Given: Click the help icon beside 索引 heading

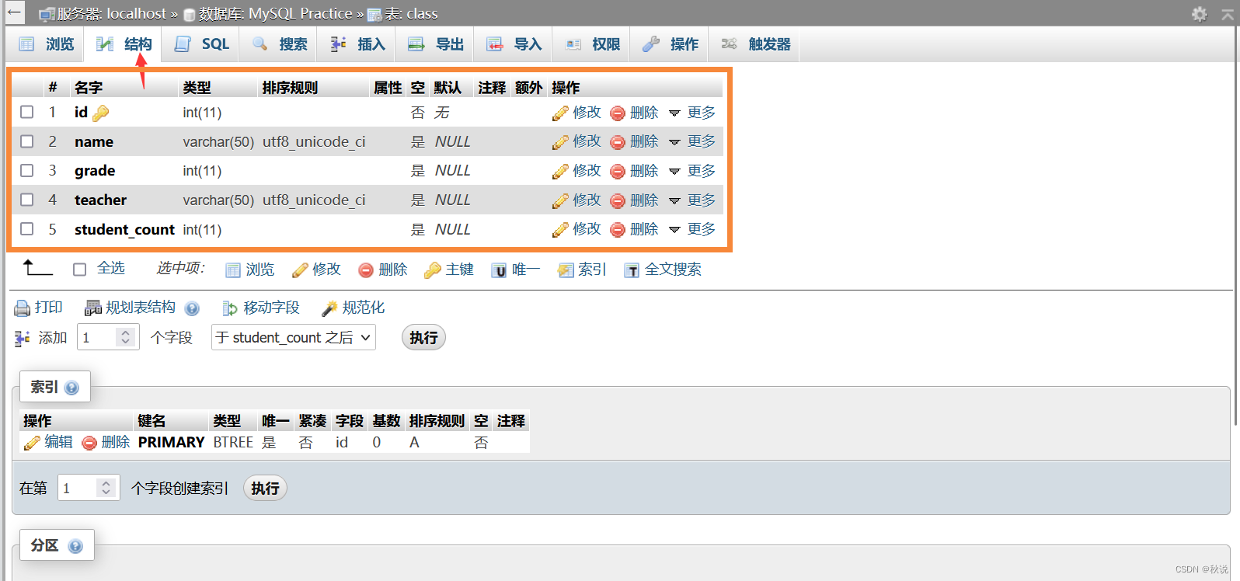Looking at the screenshot, I should click(71, 388).
